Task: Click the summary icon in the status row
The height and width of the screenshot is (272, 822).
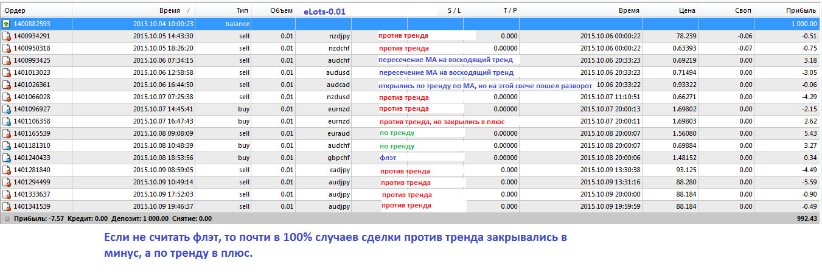Action: (6, 218)
